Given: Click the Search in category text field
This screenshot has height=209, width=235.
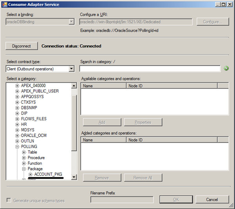Looking at the screenshot, I should [x=150, y=69].
